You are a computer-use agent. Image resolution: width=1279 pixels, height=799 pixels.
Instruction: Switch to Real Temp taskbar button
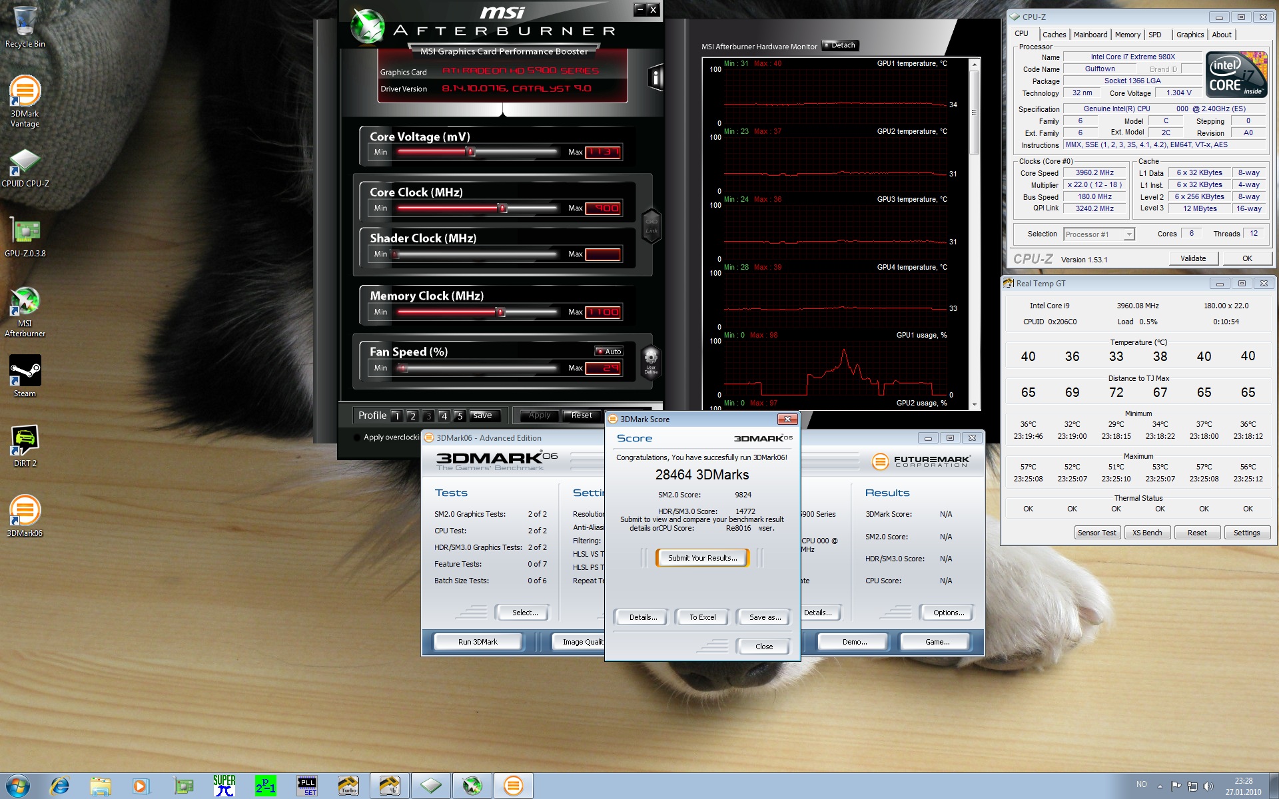pos(390,786)
